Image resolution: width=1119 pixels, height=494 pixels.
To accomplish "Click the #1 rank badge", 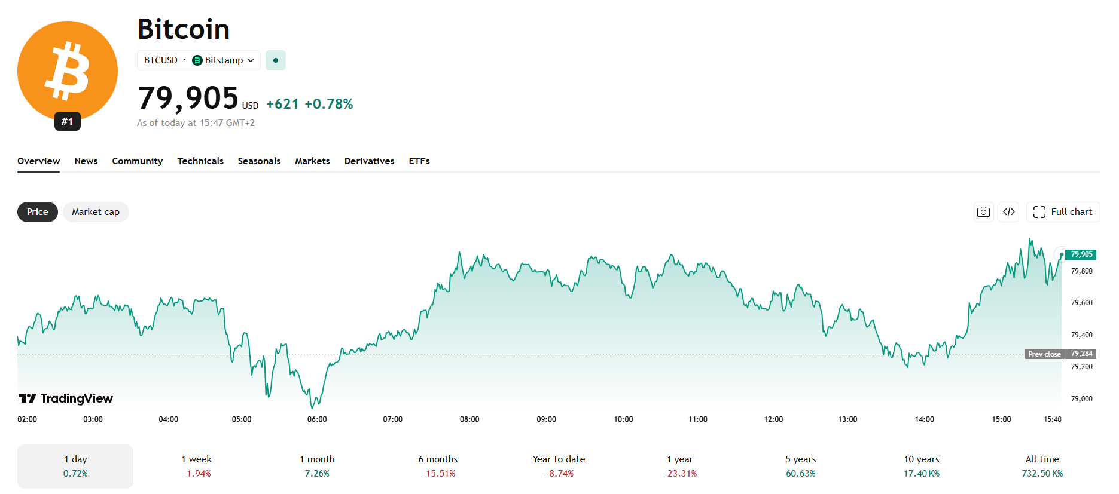I will coord(67,121).
